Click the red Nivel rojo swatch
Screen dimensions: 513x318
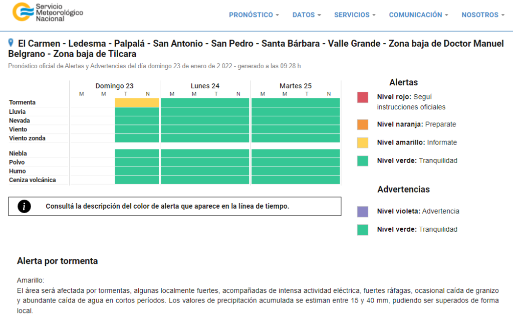(363, 97)
